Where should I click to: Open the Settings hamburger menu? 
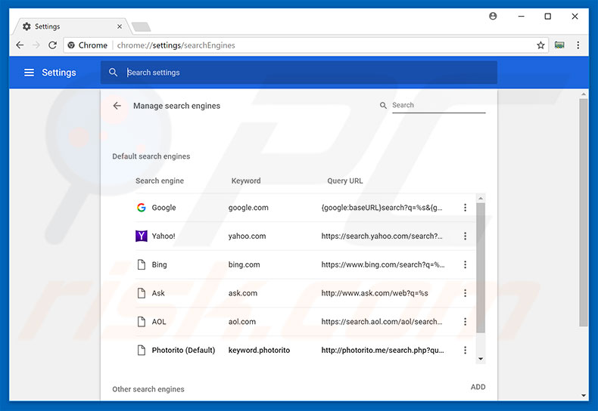pyautogui.click(x=29, y=73)
